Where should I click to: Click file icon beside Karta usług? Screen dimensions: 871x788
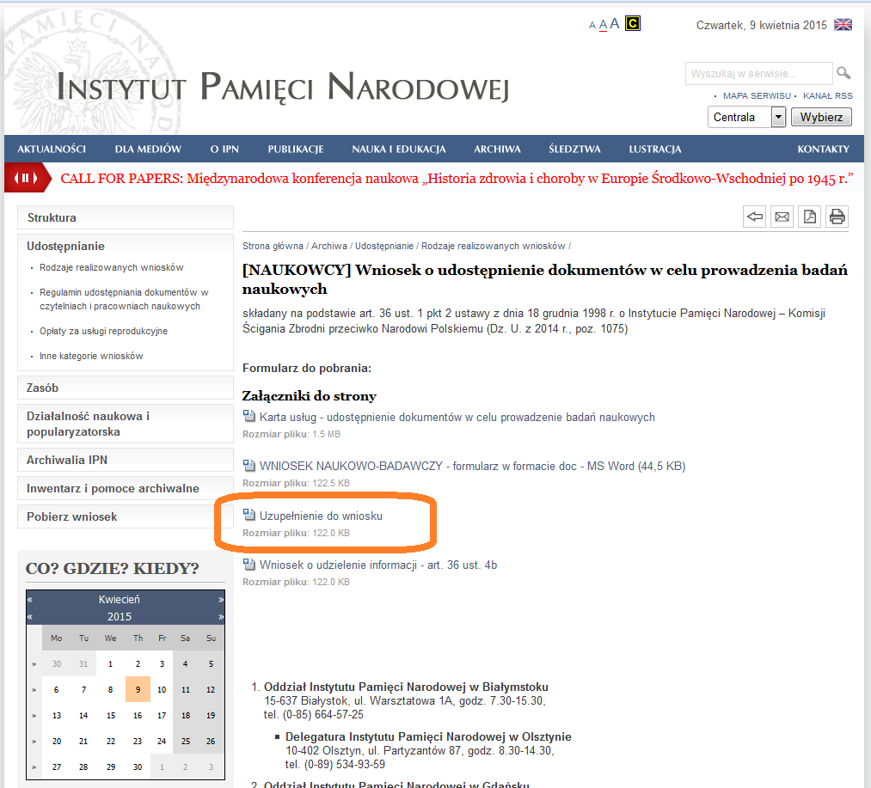(248, 416)
